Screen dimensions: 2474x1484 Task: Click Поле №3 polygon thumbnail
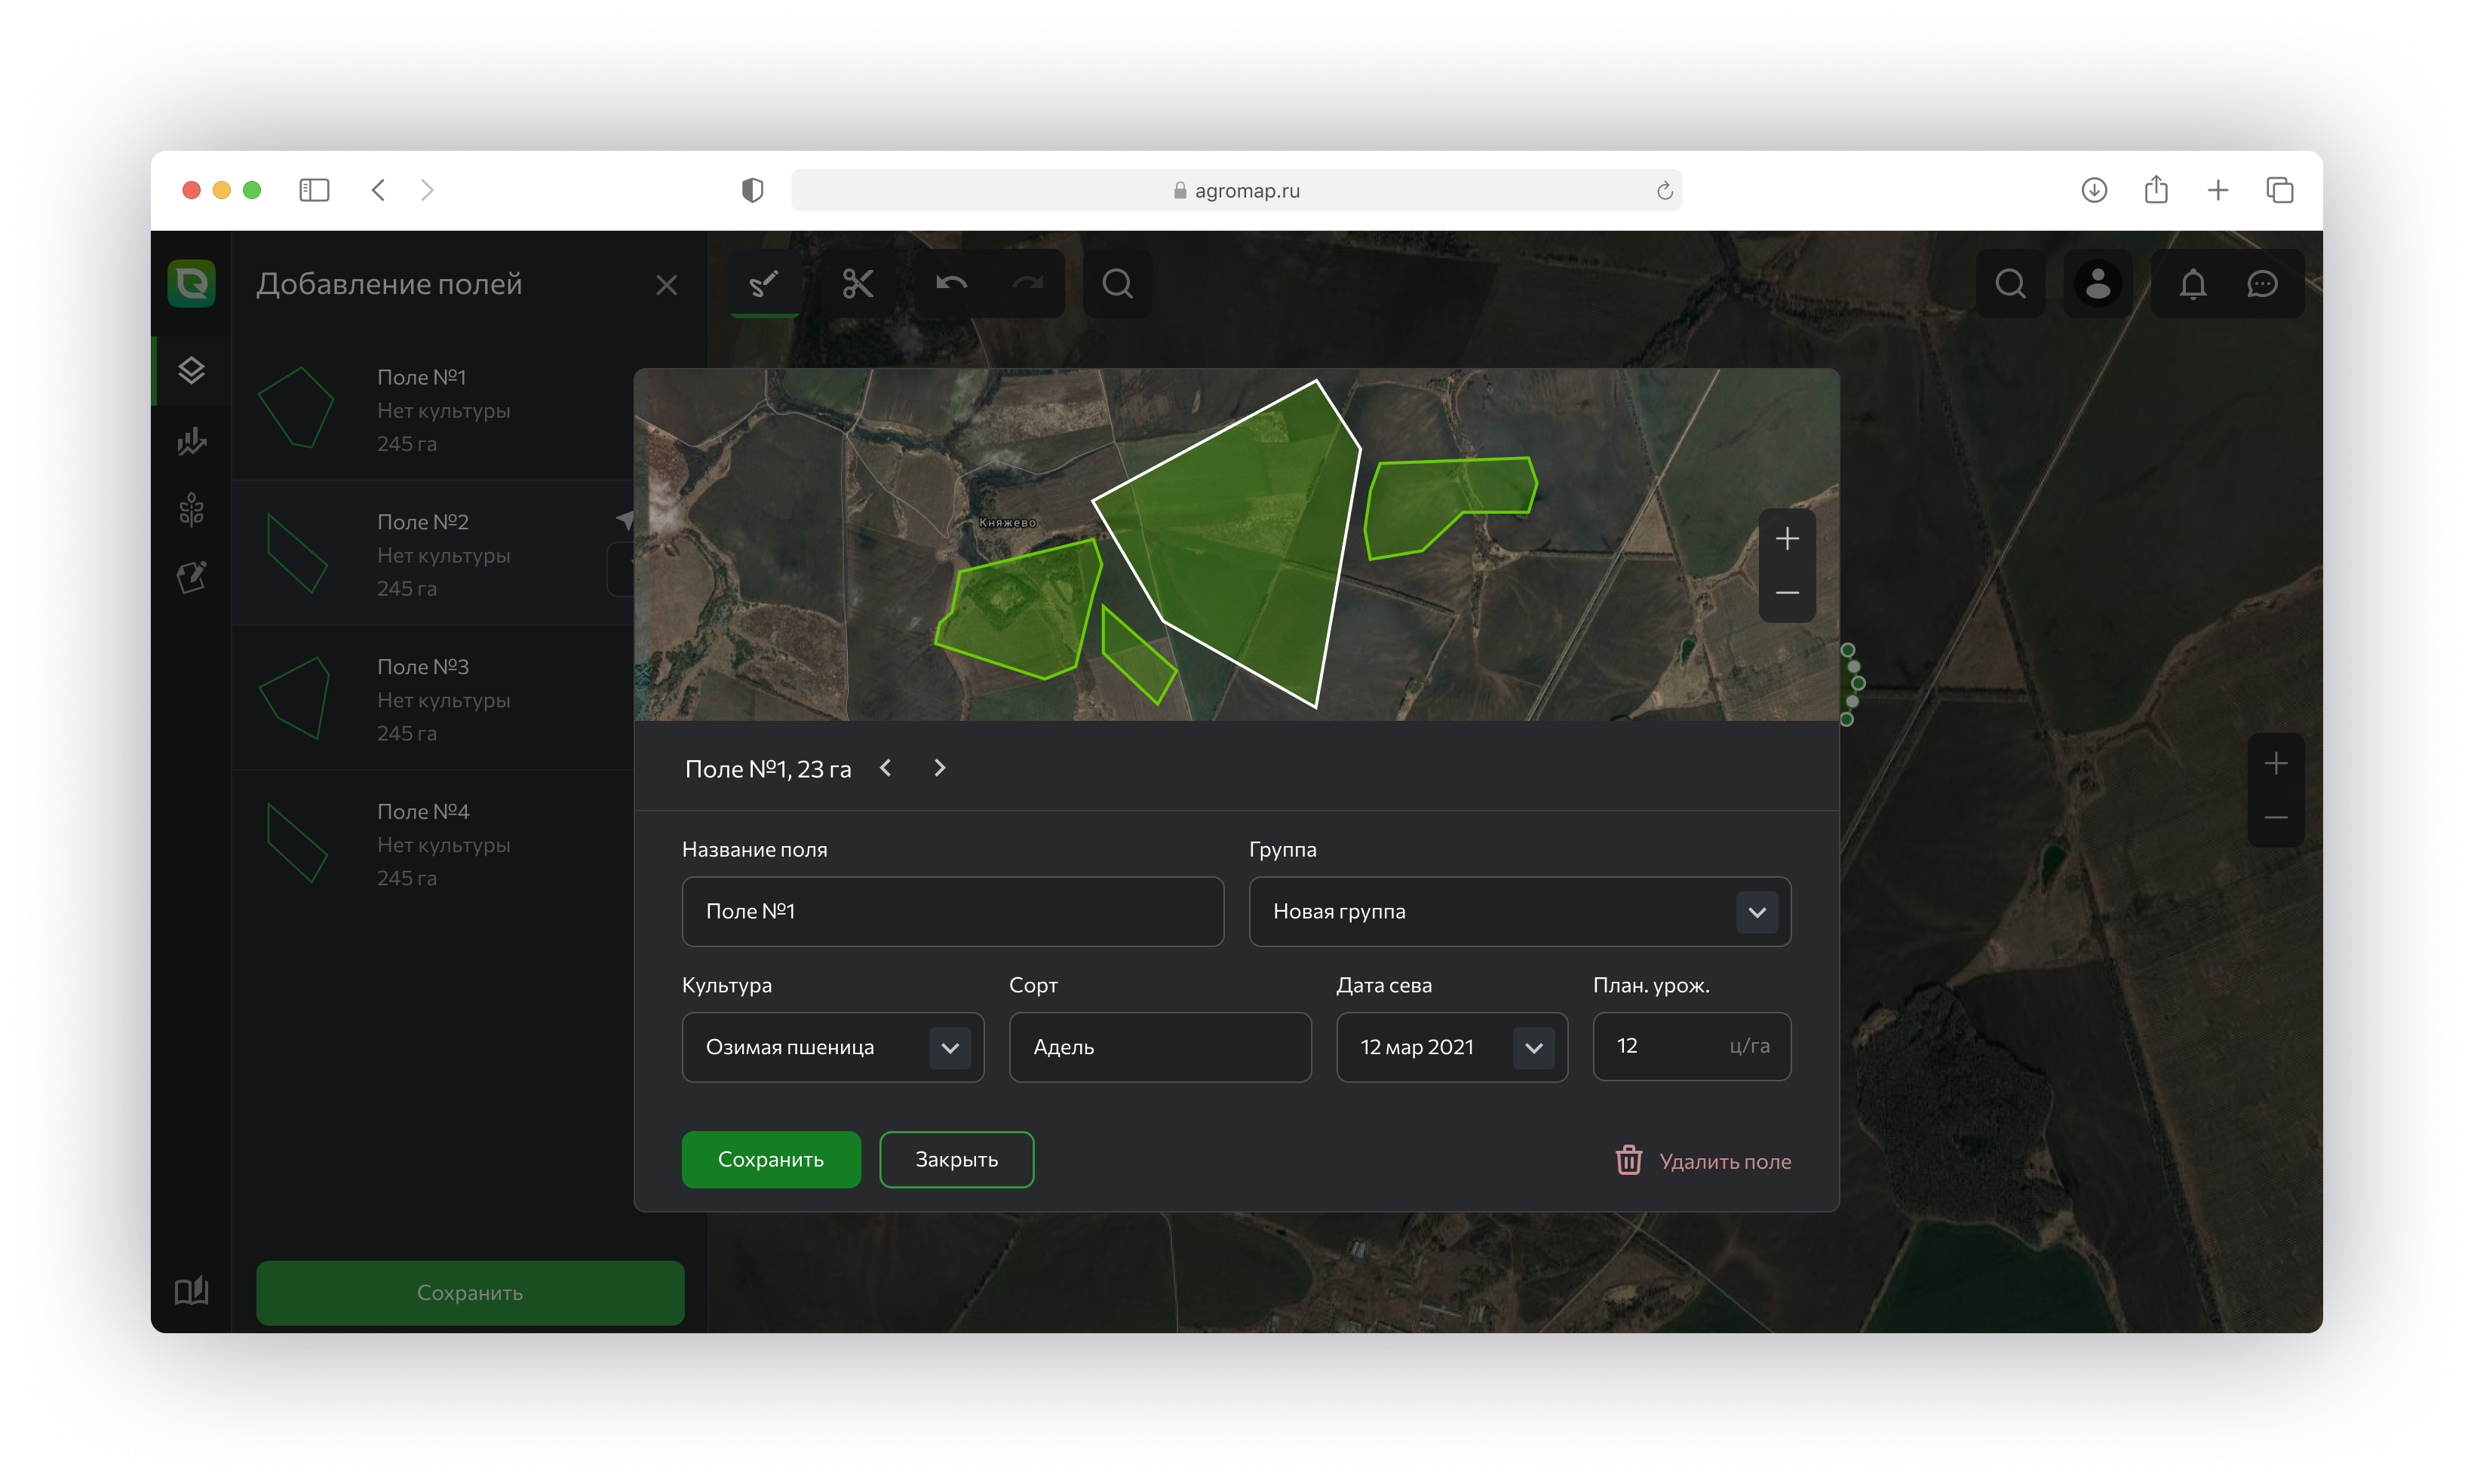pyautogui.click(x=295, y=698)
